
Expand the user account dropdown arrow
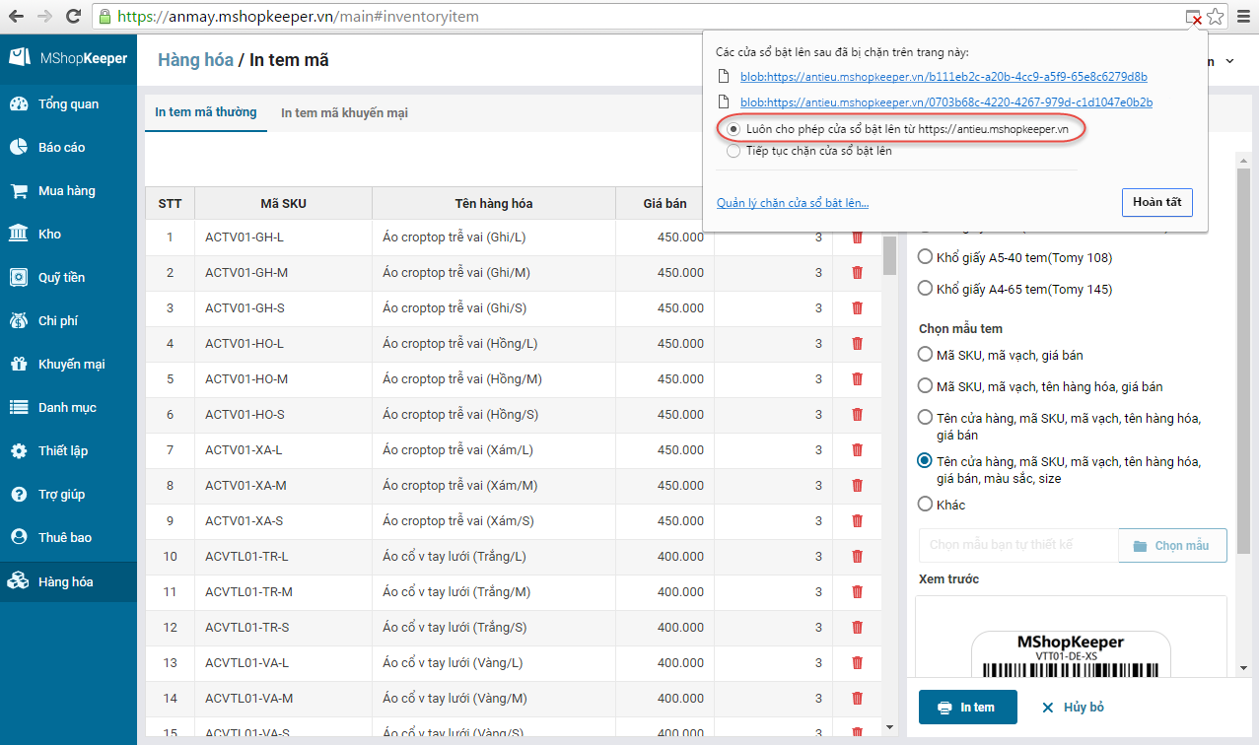tap(1229, 61)
